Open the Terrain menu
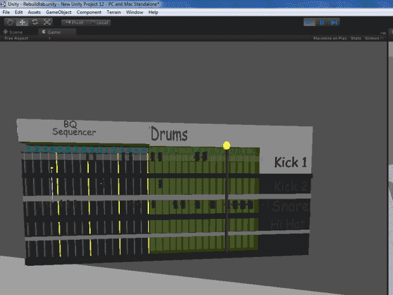This screenshot has width=393, height=295. [113, 12]
